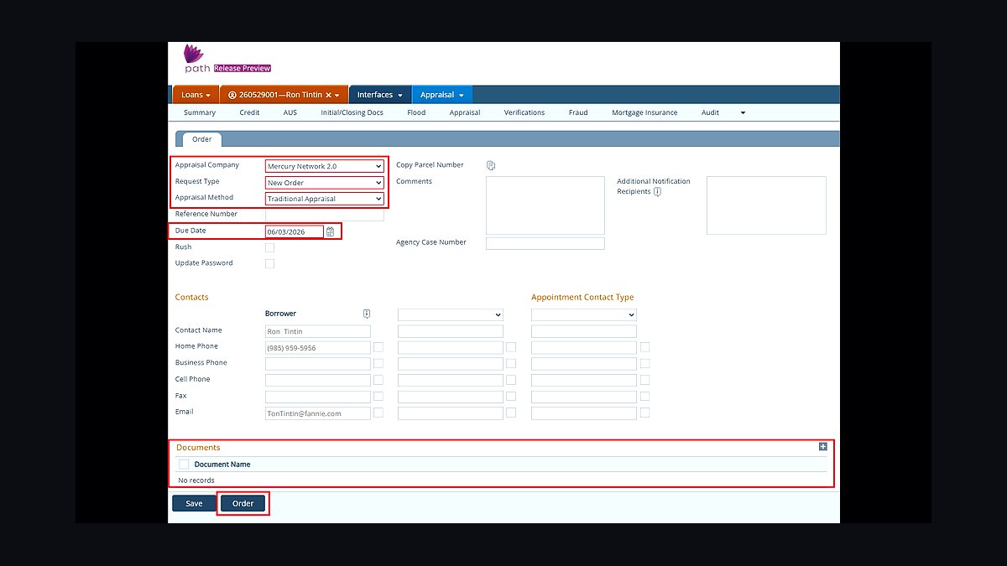Click the Order button
Screen dimensions: 1007x566
[x=243, y=503]
